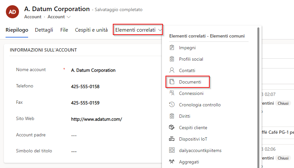Click the Fax label
Viewport: 294px width, 168px height.
coord(19,102)
